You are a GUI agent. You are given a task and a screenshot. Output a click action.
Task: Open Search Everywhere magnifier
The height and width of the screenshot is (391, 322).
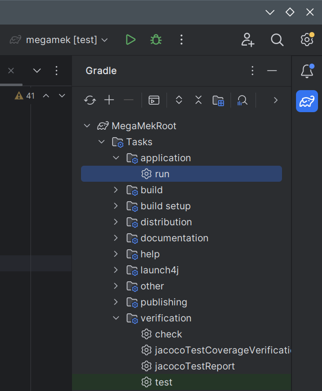[277, 40]
